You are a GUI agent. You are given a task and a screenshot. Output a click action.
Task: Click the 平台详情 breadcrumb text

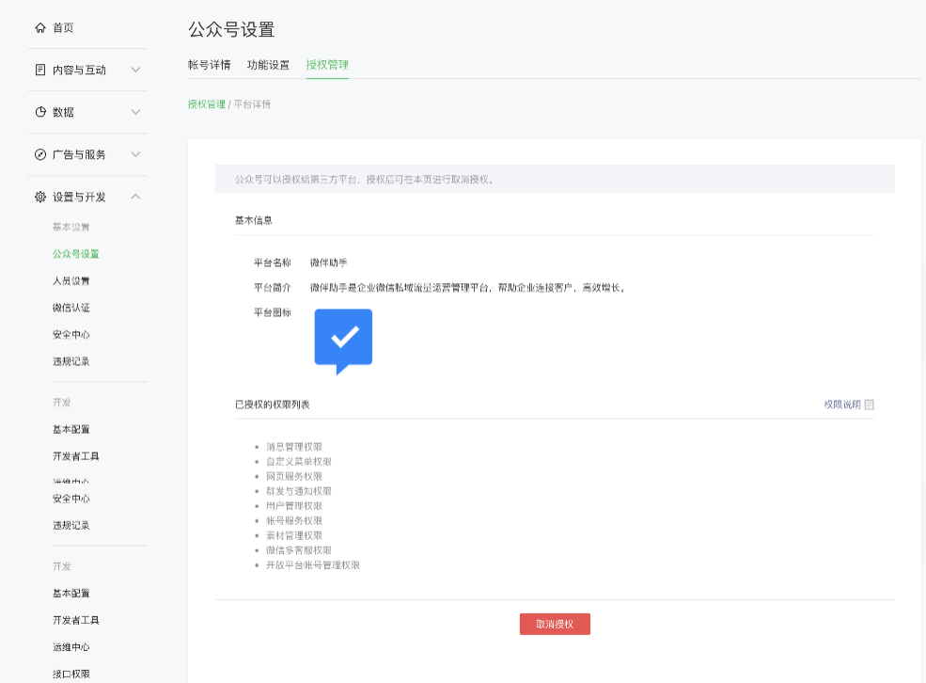pos(252,104)
